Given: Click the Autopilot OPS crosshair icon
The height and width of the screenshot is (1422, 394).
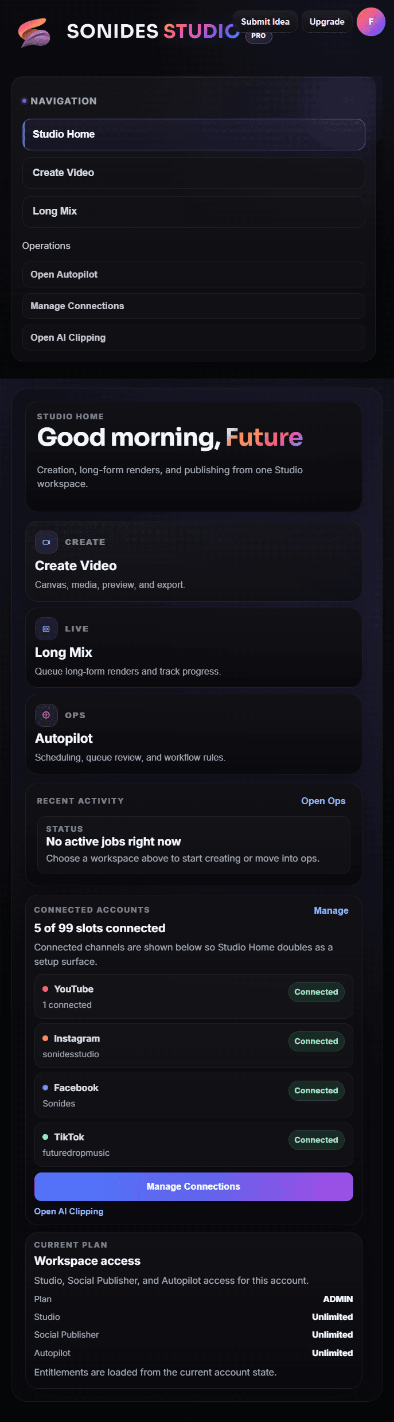Looking at the screenshot, I should click(x=46, y=715).
